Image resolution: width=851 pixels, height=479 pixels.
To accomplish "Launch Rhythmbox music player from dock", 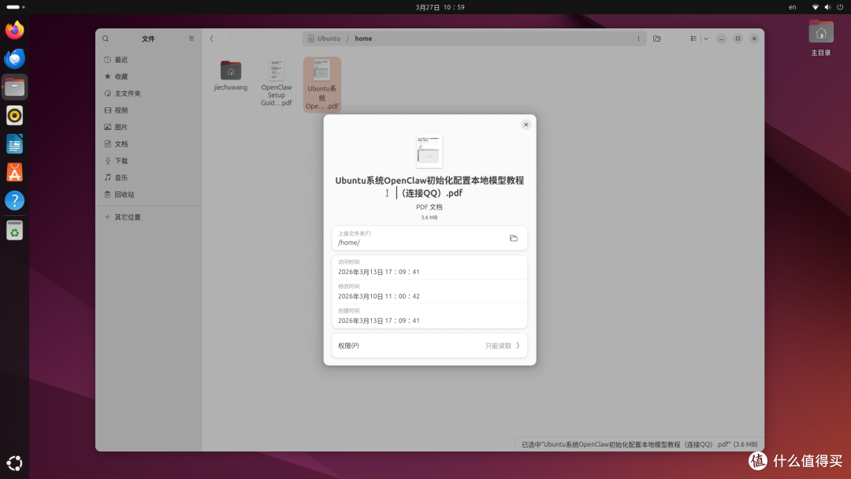I will point(15,116).
